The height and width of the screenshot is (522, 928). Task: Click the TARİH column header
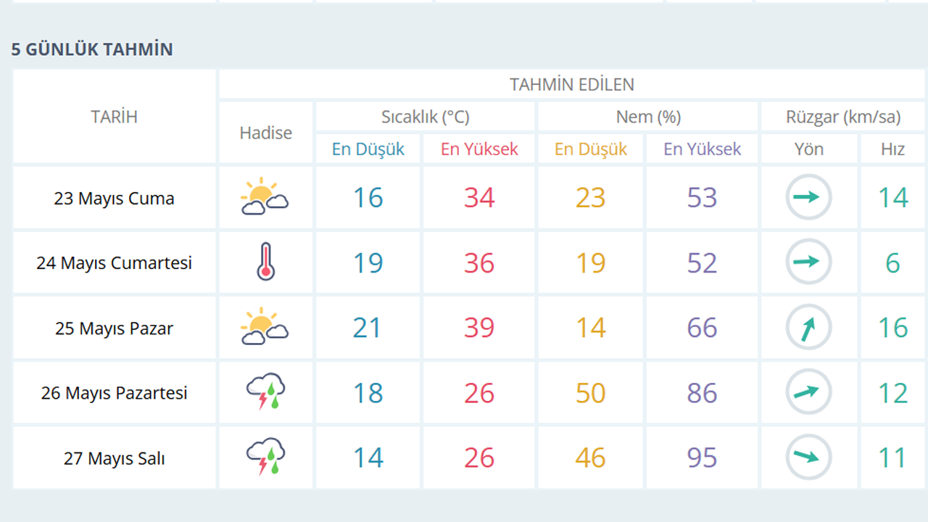(x=115, y=117)
